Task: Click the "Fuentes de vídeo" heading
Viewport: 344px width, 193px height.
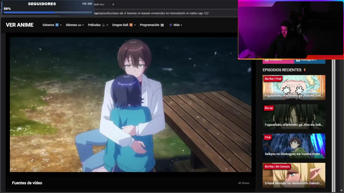Action: [27, 183]
